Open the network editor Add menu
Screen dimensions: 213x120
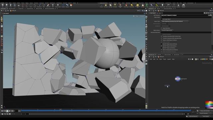click(151, 59)
